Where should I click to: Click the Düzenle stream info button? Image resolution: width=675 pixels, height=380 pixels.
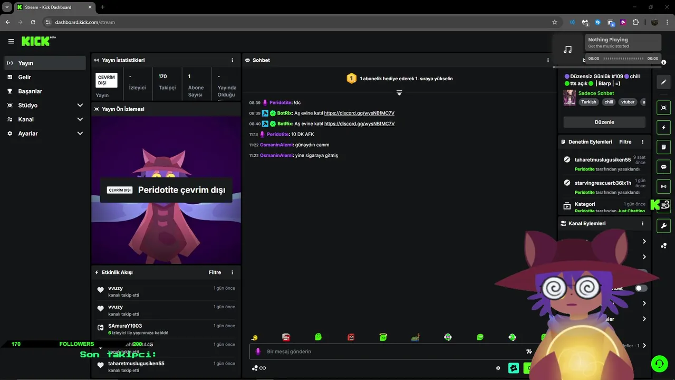[604, 122]
